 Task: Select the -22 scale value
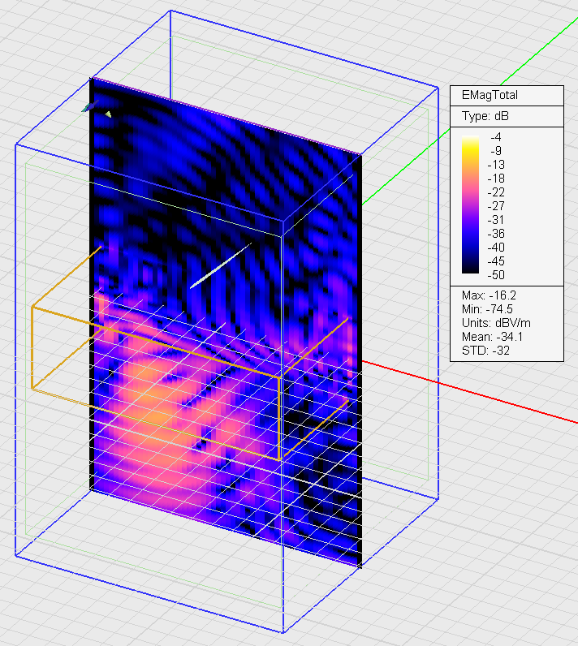click(495, 192)
